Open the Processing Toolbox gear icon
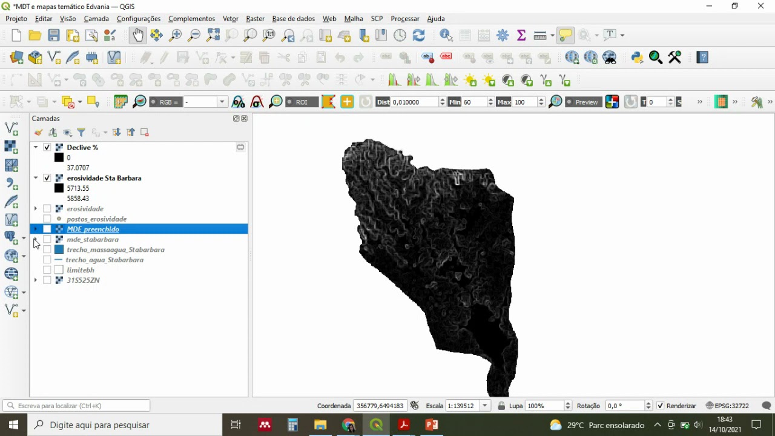Screen dimensions: 775x436 click(x=503, y=35)
